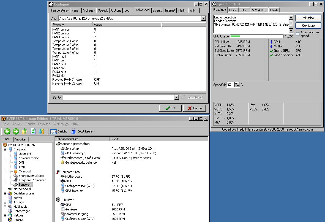The width and height of the screenshot is (325, 222).
Task: Select Energieverwaltung in EVEREST tree
Action: pyautogui.click(x=31, y=176)
